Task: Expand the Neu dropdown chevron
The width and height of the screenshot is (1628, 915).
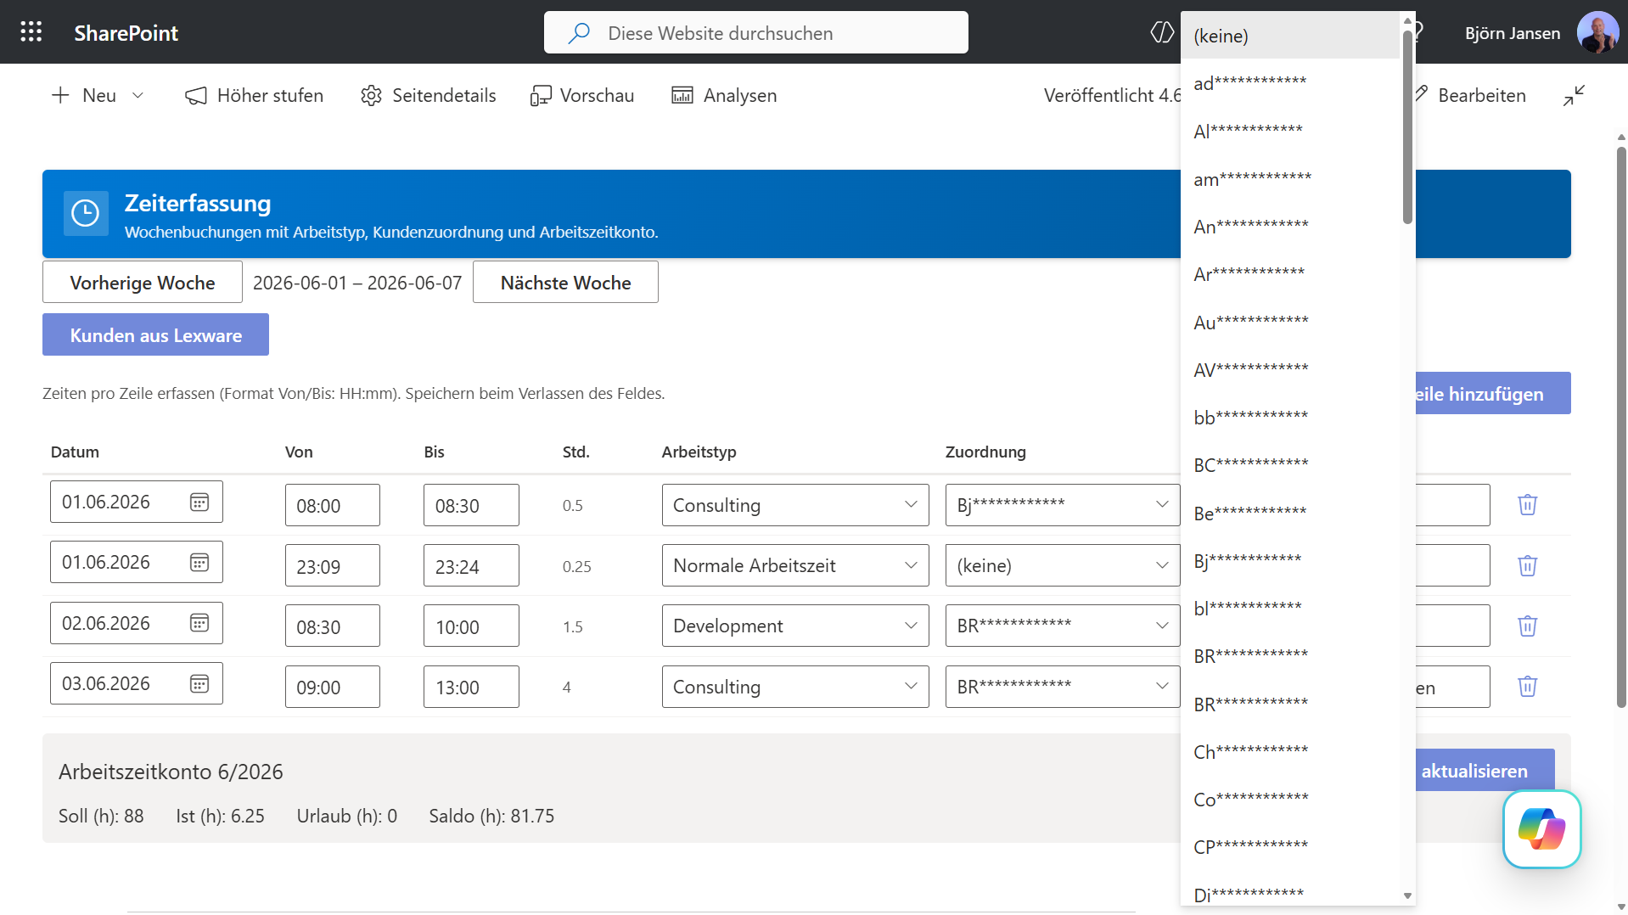Action: (x=138, y=95)
